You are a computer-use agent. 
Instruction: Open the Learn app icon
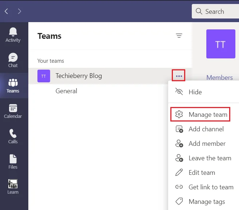[13, 186]
